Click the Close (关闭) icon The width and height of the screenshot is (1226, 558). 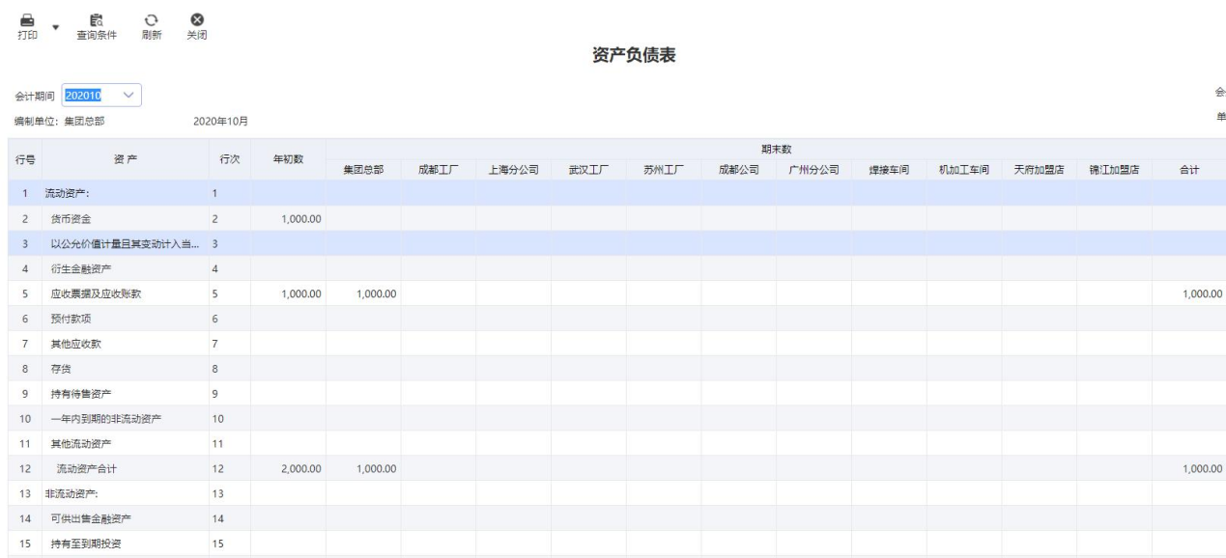pos(196,19)
